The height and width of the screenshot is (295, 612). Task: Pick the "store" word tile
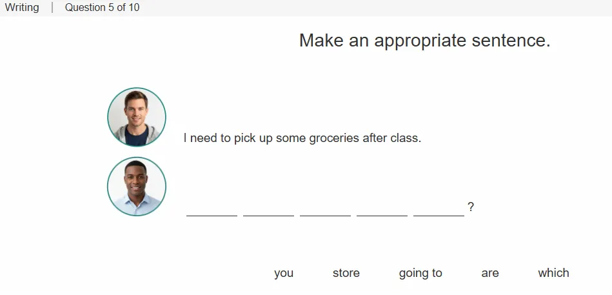click(346, 272)
